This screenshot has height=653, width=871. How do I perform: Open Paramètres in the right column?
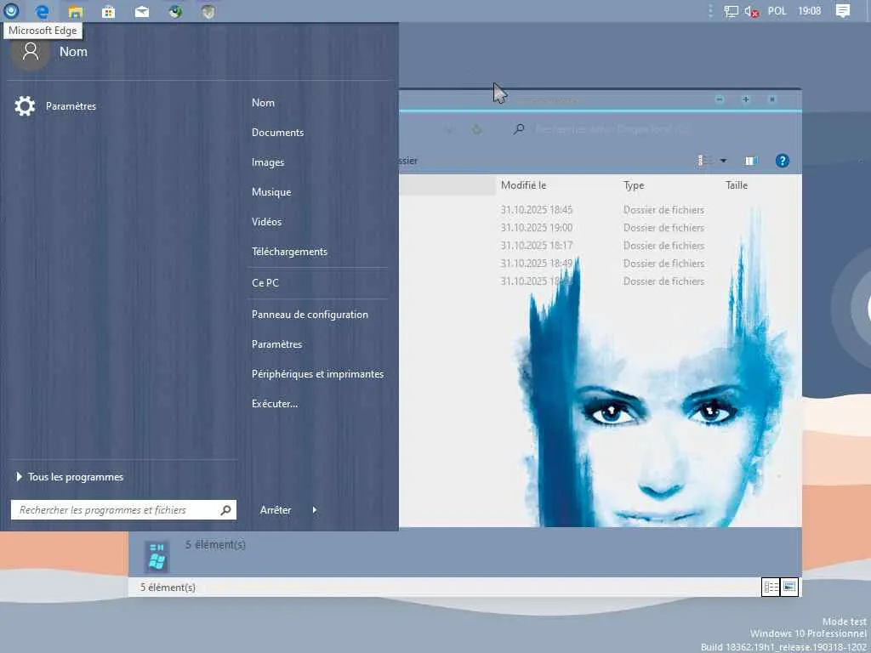(276, 344)
